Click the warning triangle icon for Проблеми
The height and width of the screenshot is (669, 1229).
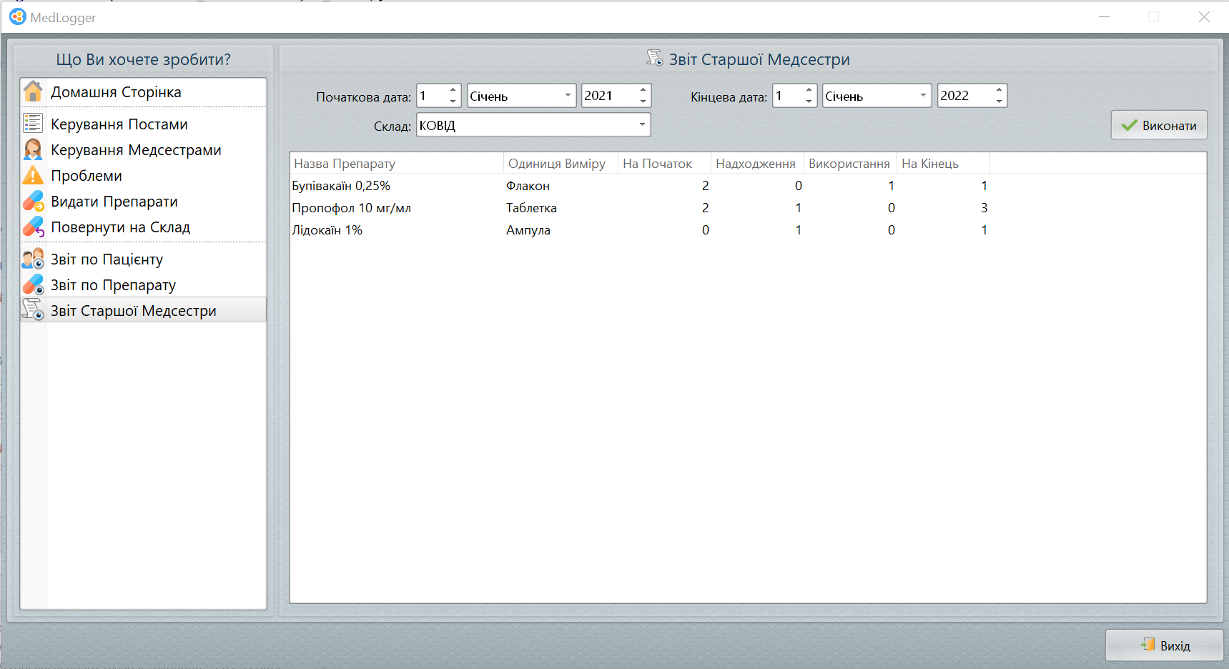33,175
